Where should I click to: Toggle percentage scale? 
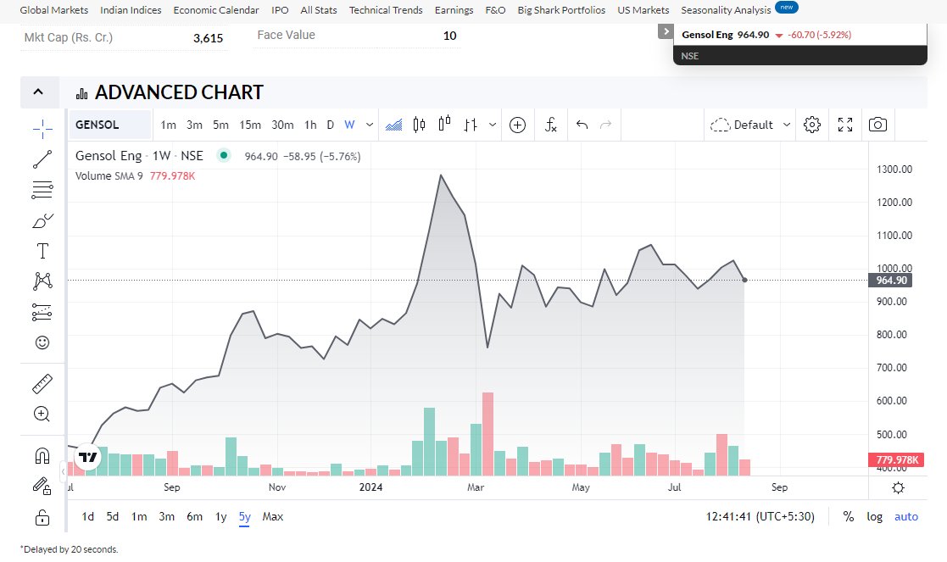(849, 517)
